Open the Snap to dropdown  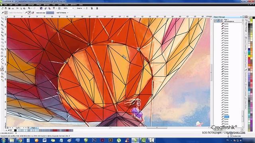coord(84,8)
